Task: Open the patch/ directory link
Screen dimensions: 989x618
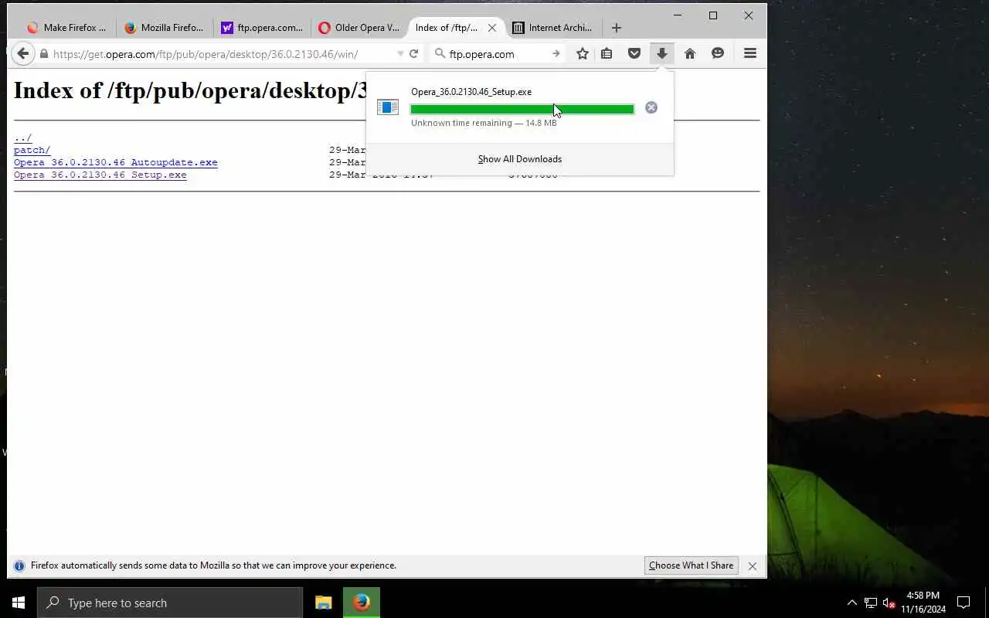Action: pyautogui.click(x=32, y=150)
